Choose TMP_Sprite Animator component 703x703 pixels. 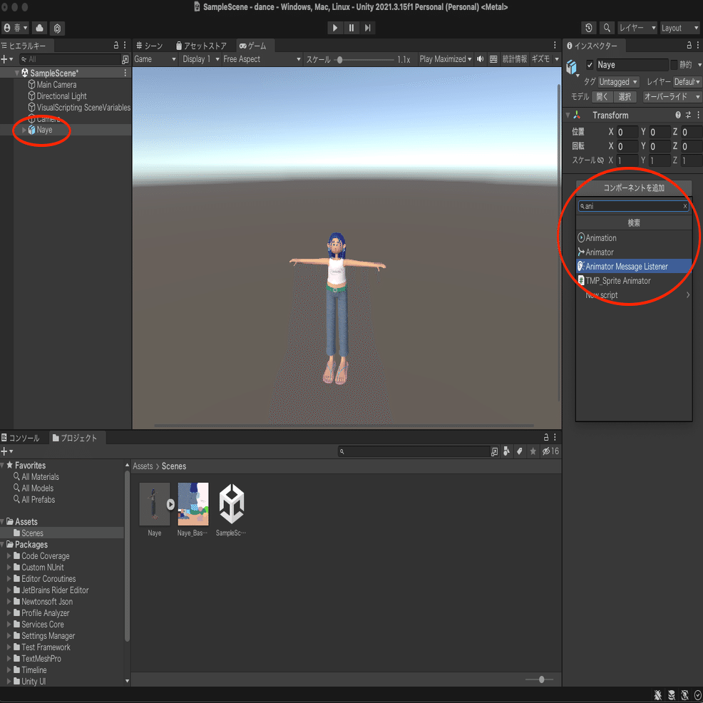point(634,281)
